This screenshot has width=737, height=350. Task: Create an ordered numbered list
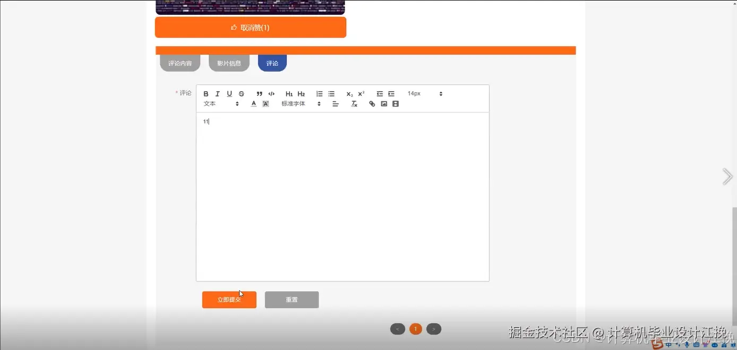[319, 94]
